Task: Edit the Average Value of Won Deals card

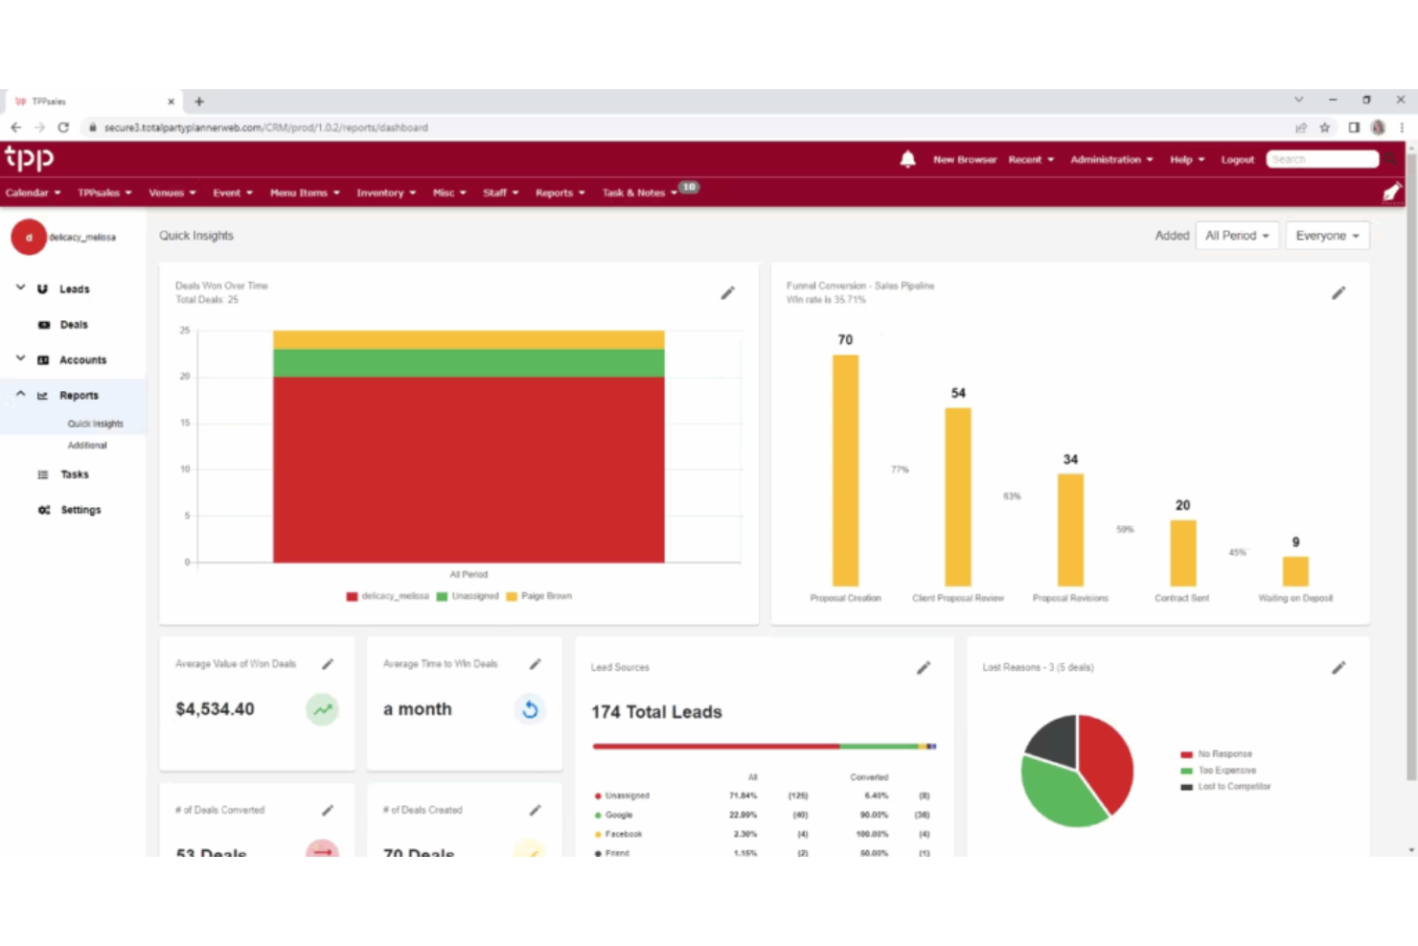Action: click(x=328, y=663)
